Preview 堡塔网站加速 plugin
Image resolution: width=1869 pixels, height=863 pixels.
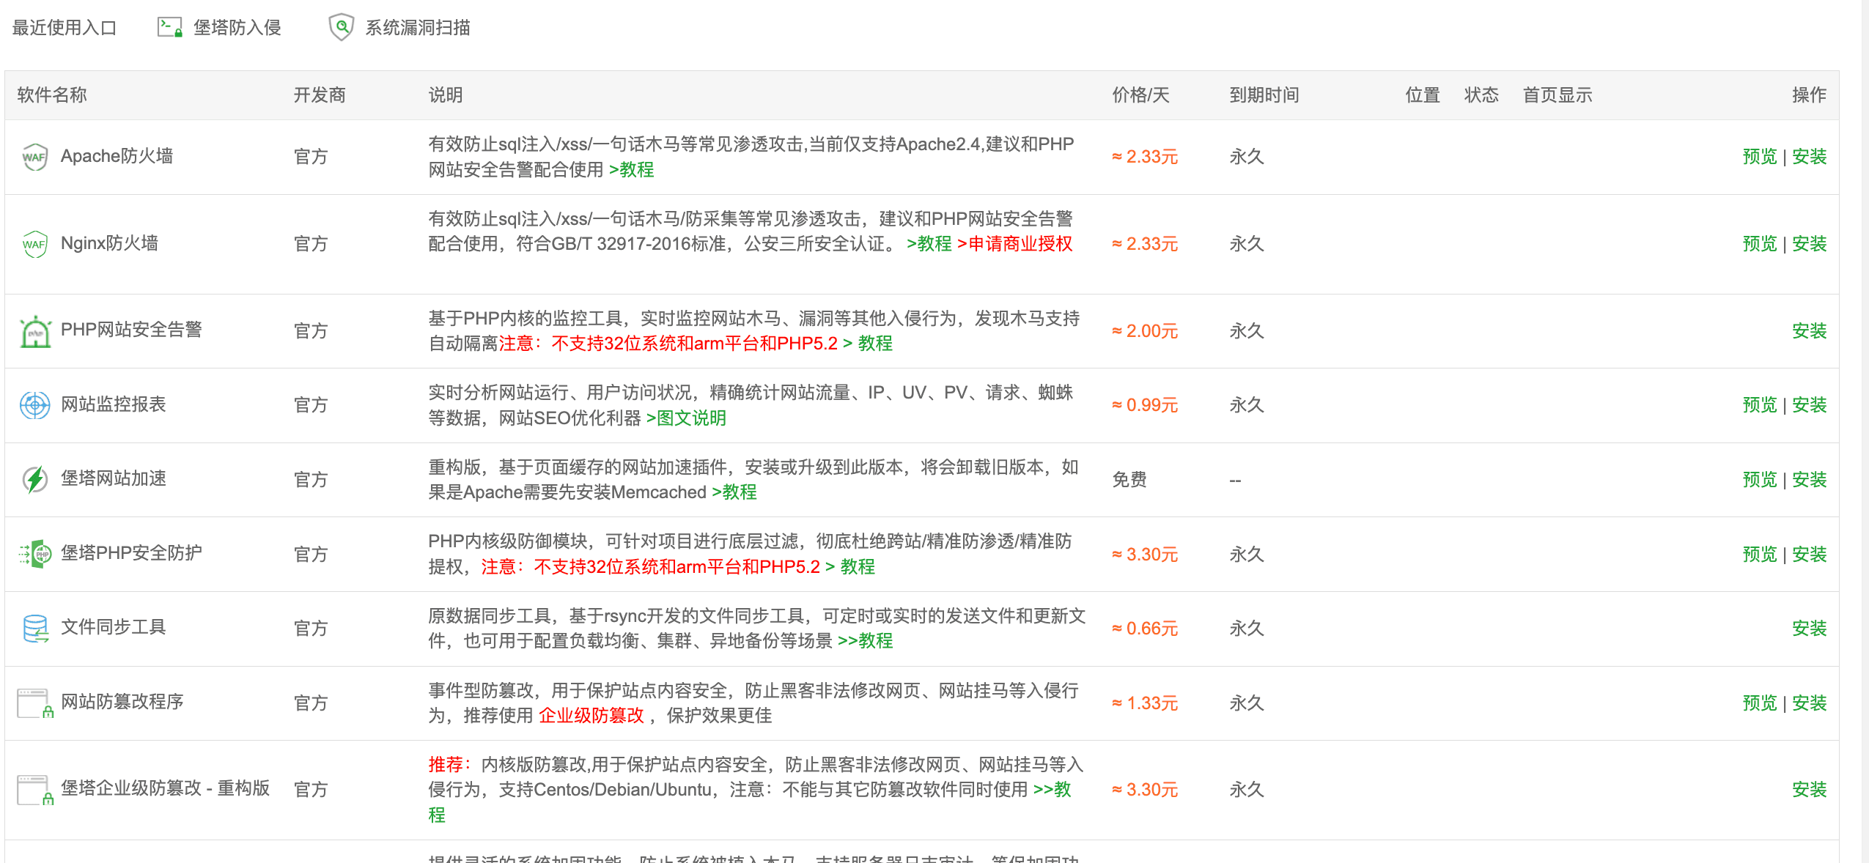tap(1759, 480)
